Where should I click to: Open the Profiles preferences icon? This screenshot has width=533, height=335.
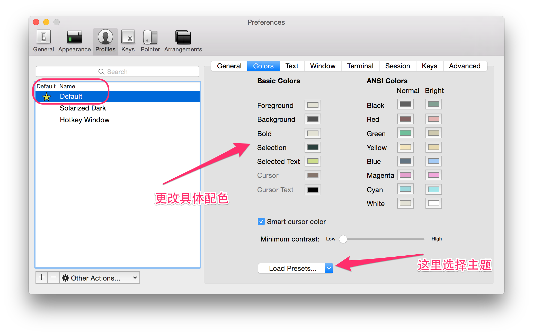105,40
